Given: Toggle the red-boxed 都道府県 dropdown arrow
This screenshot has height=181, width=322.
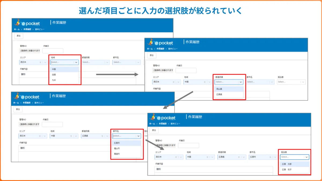Looking at the screenshot, I should [241, 82].
